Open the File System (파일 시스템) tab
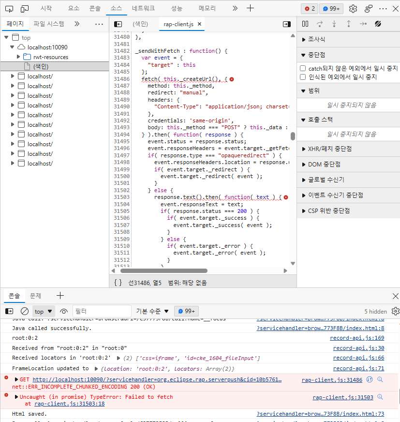The height and width of the screenshot is (422, 400). point(49,24)
